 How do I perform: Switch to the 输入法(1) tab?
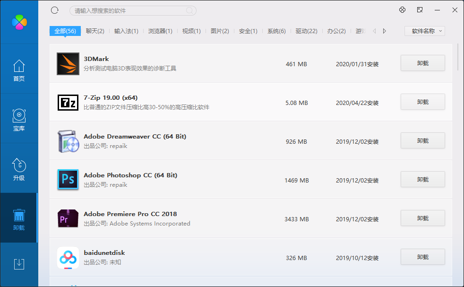(126, 31)
